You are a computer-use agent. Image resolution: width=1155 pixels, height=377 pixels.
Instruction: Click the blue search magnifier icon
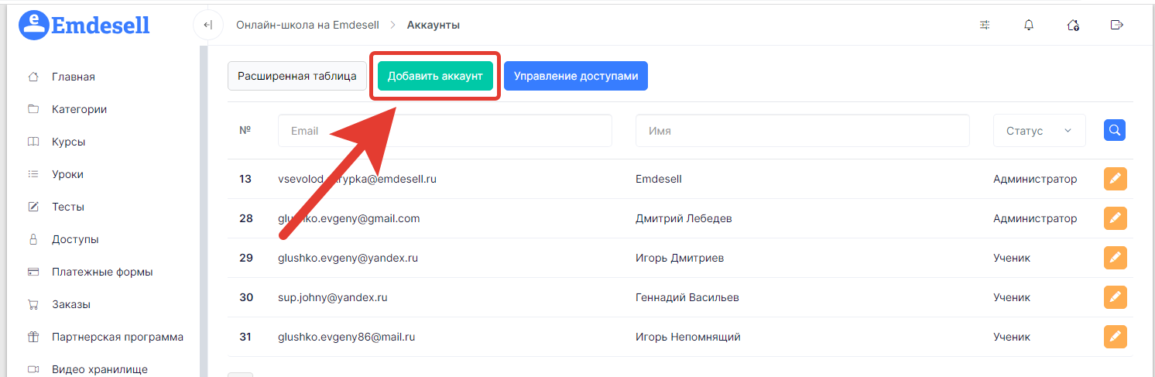(x=1114, y=131)
